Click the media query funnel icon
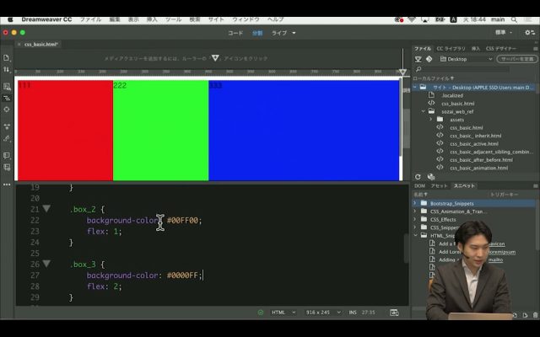540x337 pixels. [216, 59]
